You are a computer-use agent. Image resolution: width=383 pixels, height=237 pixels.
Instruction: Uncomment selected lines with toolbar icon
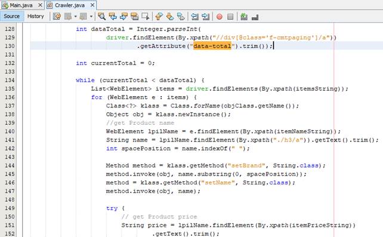[x=255, y=17]
